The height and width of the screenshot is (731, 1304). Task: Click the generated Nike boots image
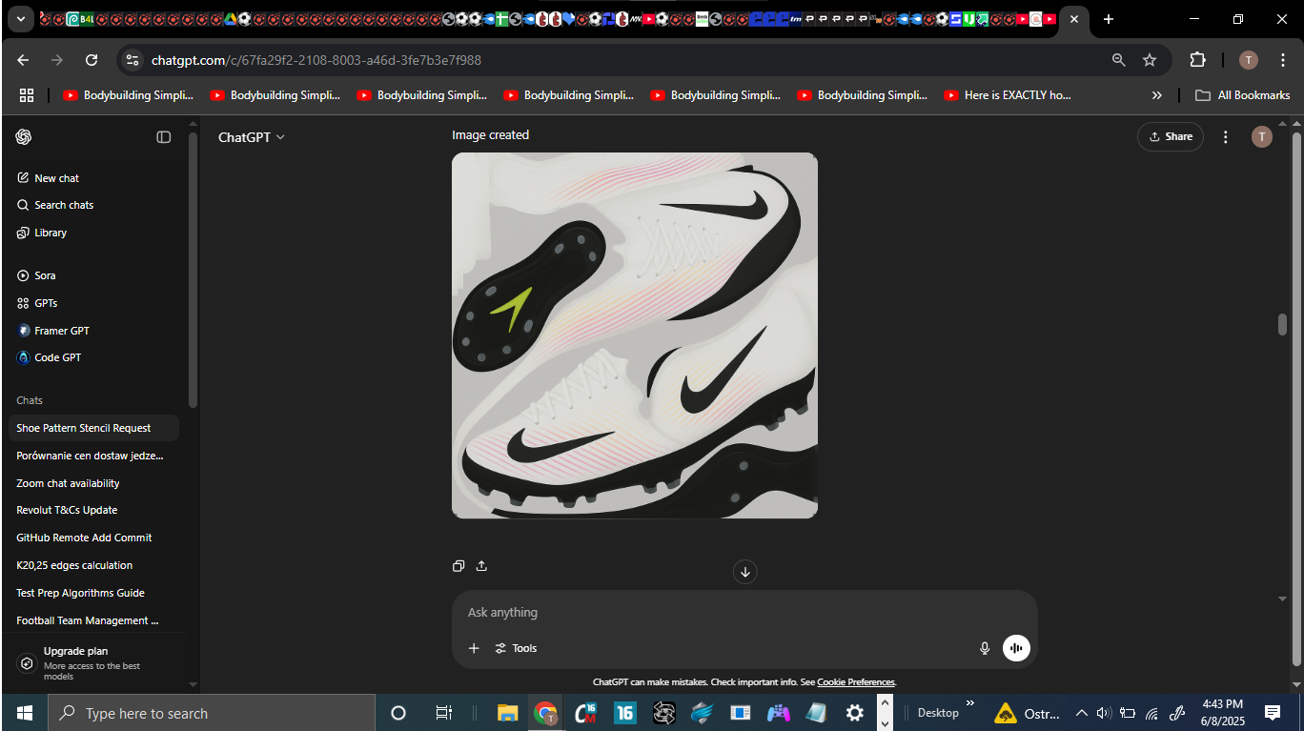[x=635, y=335]
